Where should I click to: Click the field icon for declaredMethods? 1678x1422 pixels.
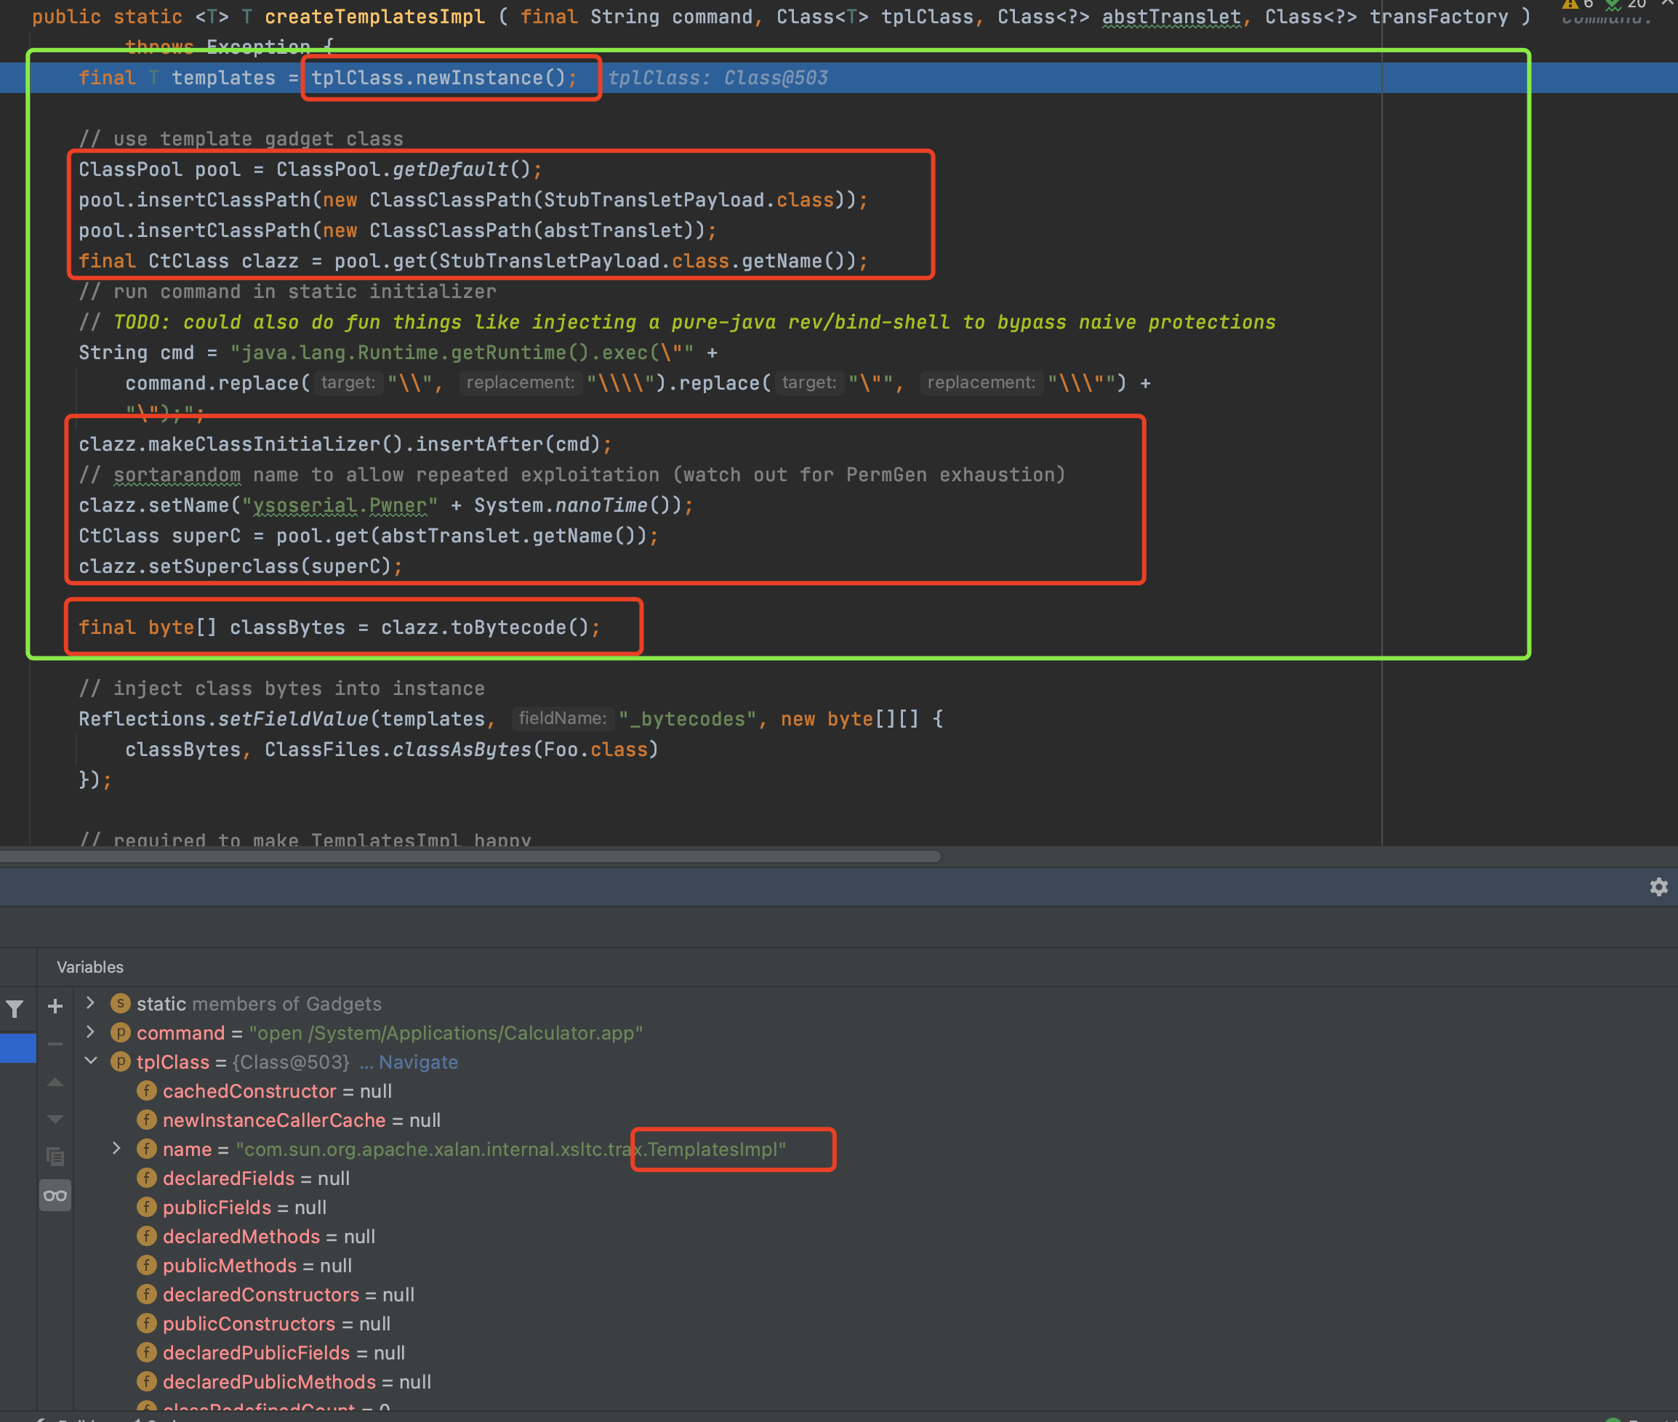[147, 1236]
